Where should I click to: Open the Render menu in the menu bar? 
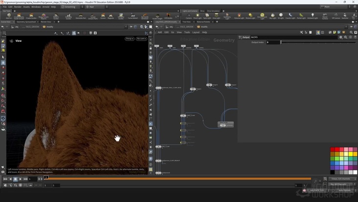pyautogui.click(x=18, y=7)
